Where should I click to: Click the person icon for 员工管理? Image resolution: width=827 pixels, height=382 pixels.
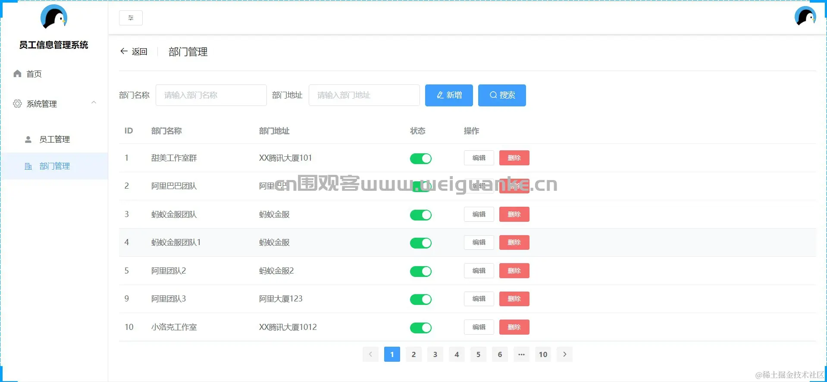click(x=28, y=140)
